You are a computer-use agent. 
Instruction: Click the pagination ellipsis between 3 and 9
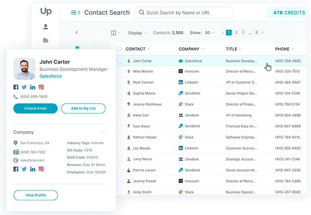250,33
